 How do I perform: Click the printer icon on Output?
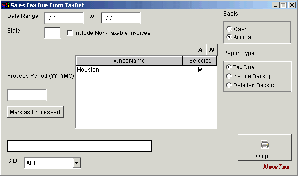click(x=264, y=144)
